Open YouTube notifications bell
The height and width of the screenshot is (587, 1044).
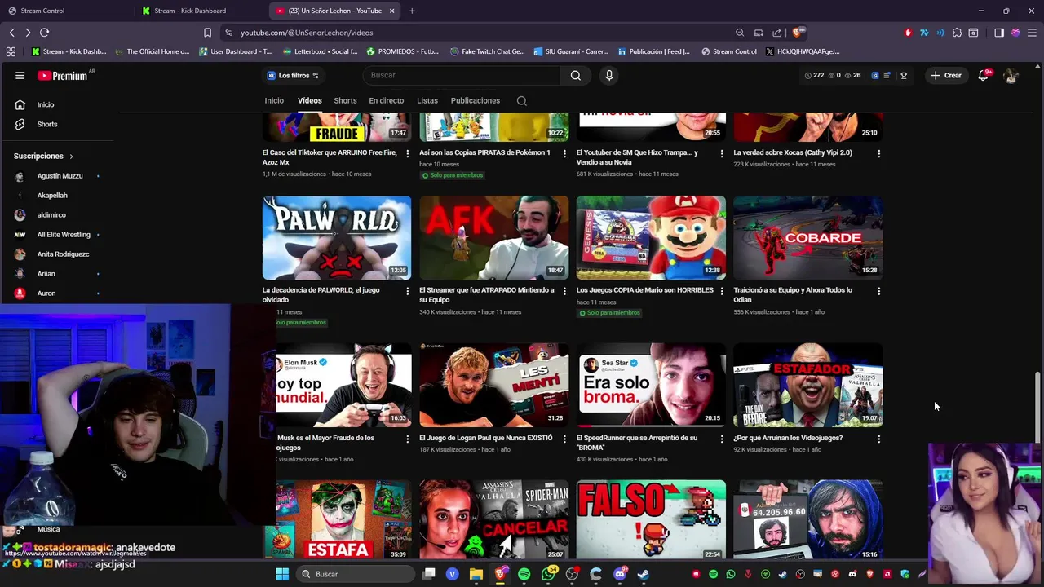coord(984,75)
